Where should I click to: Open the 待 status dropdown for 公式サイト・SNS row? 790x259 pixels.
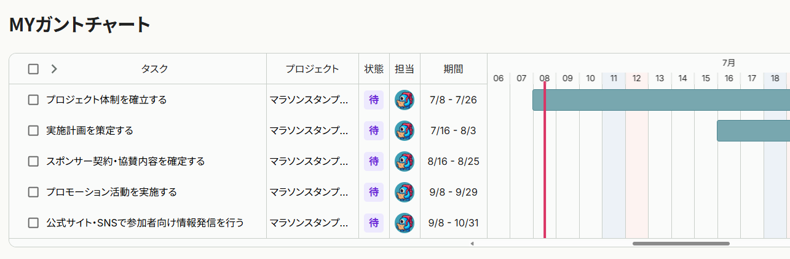tap(374, 223)
